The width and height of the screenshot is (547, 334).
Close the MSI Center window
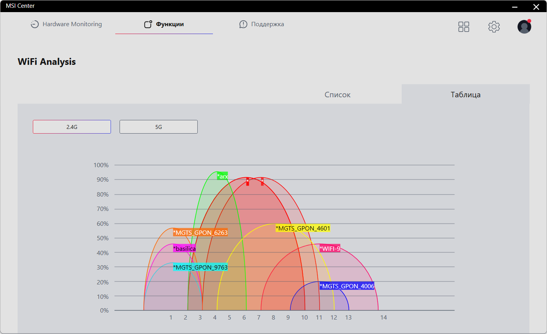(x=536, y=7)
